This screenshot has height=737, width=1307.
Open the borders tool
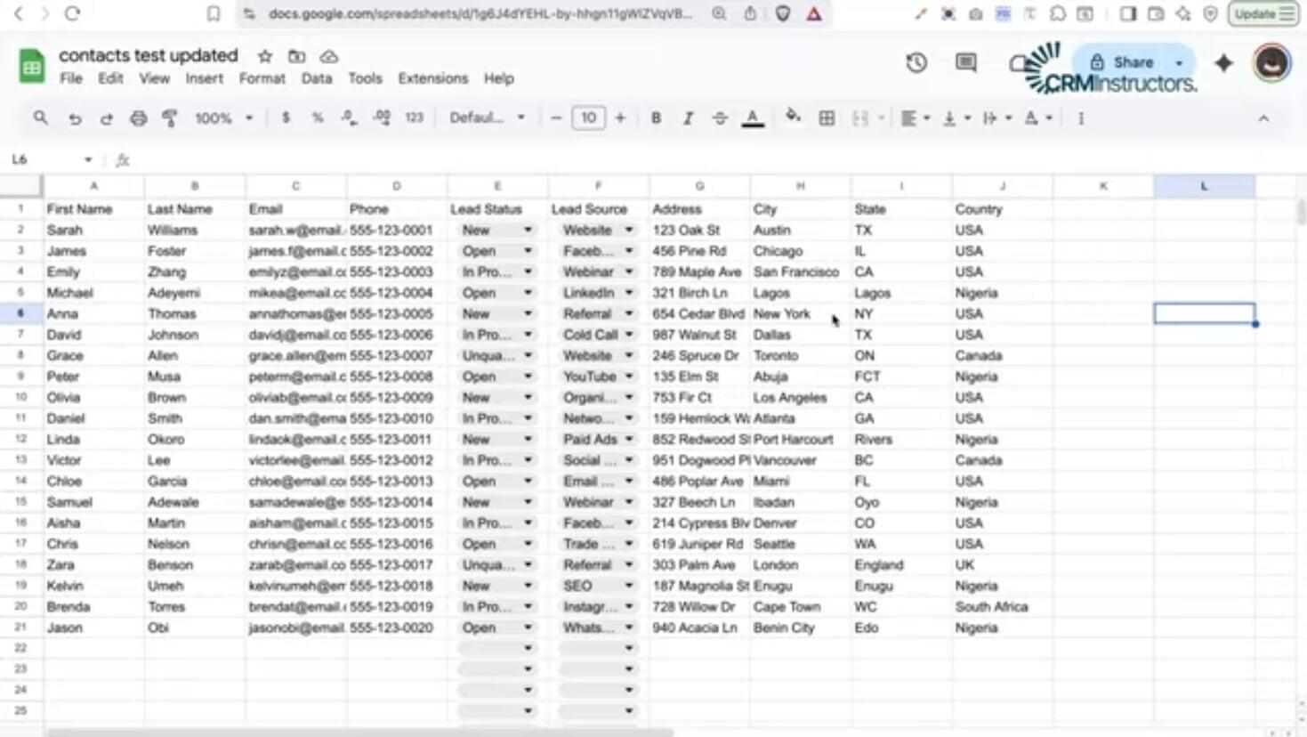pyautogui.click(x=827, y=118)
